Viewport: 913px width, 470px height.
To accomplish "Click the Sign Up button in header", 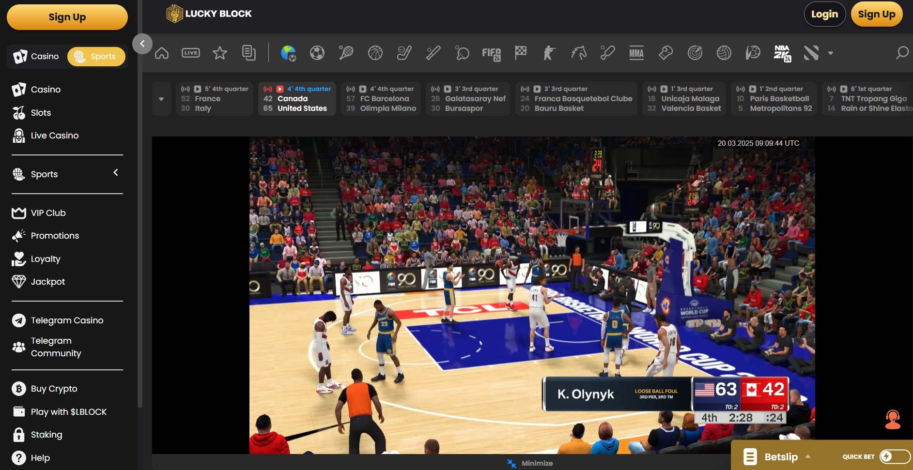I will tap(877, 14).
